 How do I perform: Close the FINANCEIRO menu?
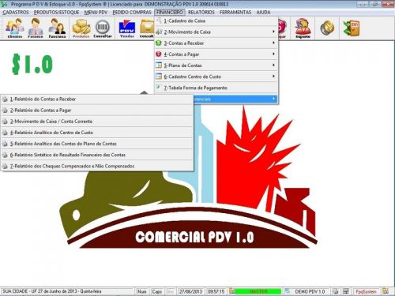tap(170, 13)
